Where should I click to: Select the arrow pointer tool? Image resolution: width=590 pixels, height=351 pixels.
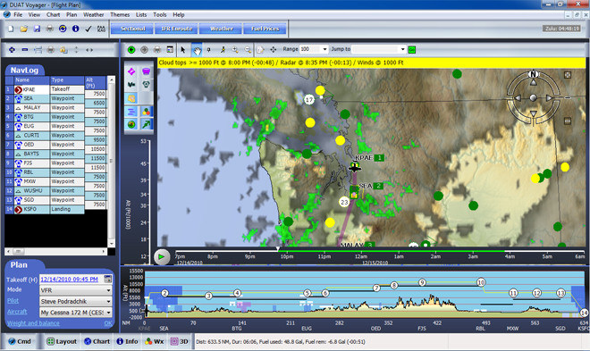183,50
